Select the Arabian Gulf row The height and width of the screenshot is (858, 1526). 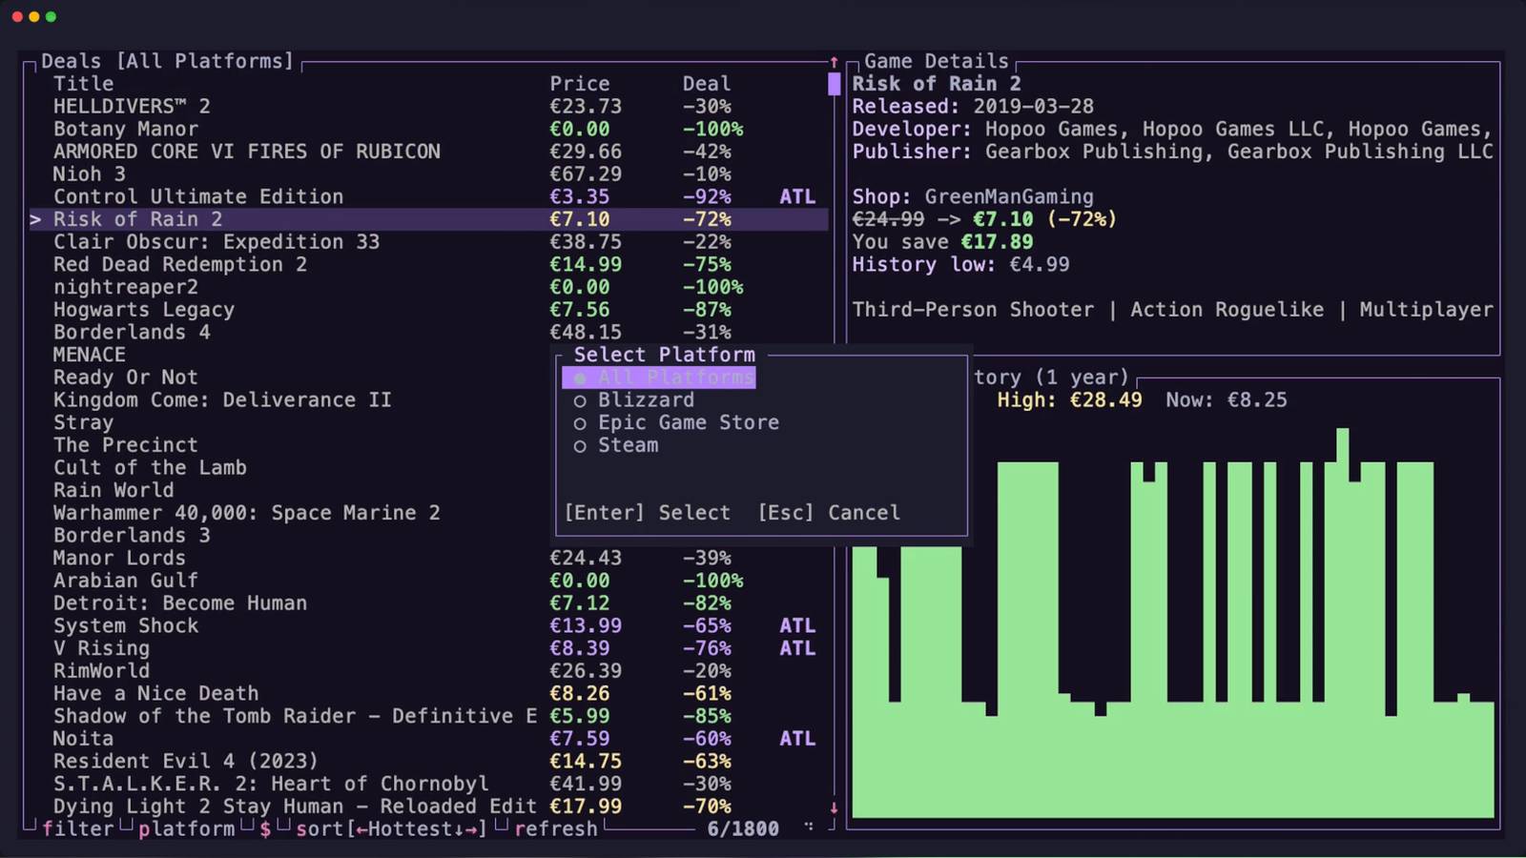coord(429,581)
